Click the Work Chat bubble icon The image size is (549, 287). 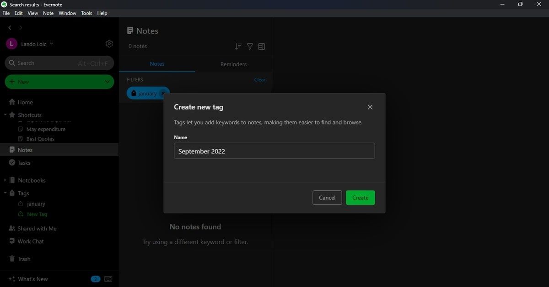(12, 241)
